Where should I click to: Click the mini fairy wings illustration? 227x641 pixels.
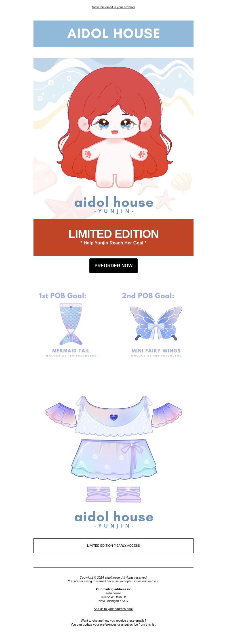[x=156, y=323]
